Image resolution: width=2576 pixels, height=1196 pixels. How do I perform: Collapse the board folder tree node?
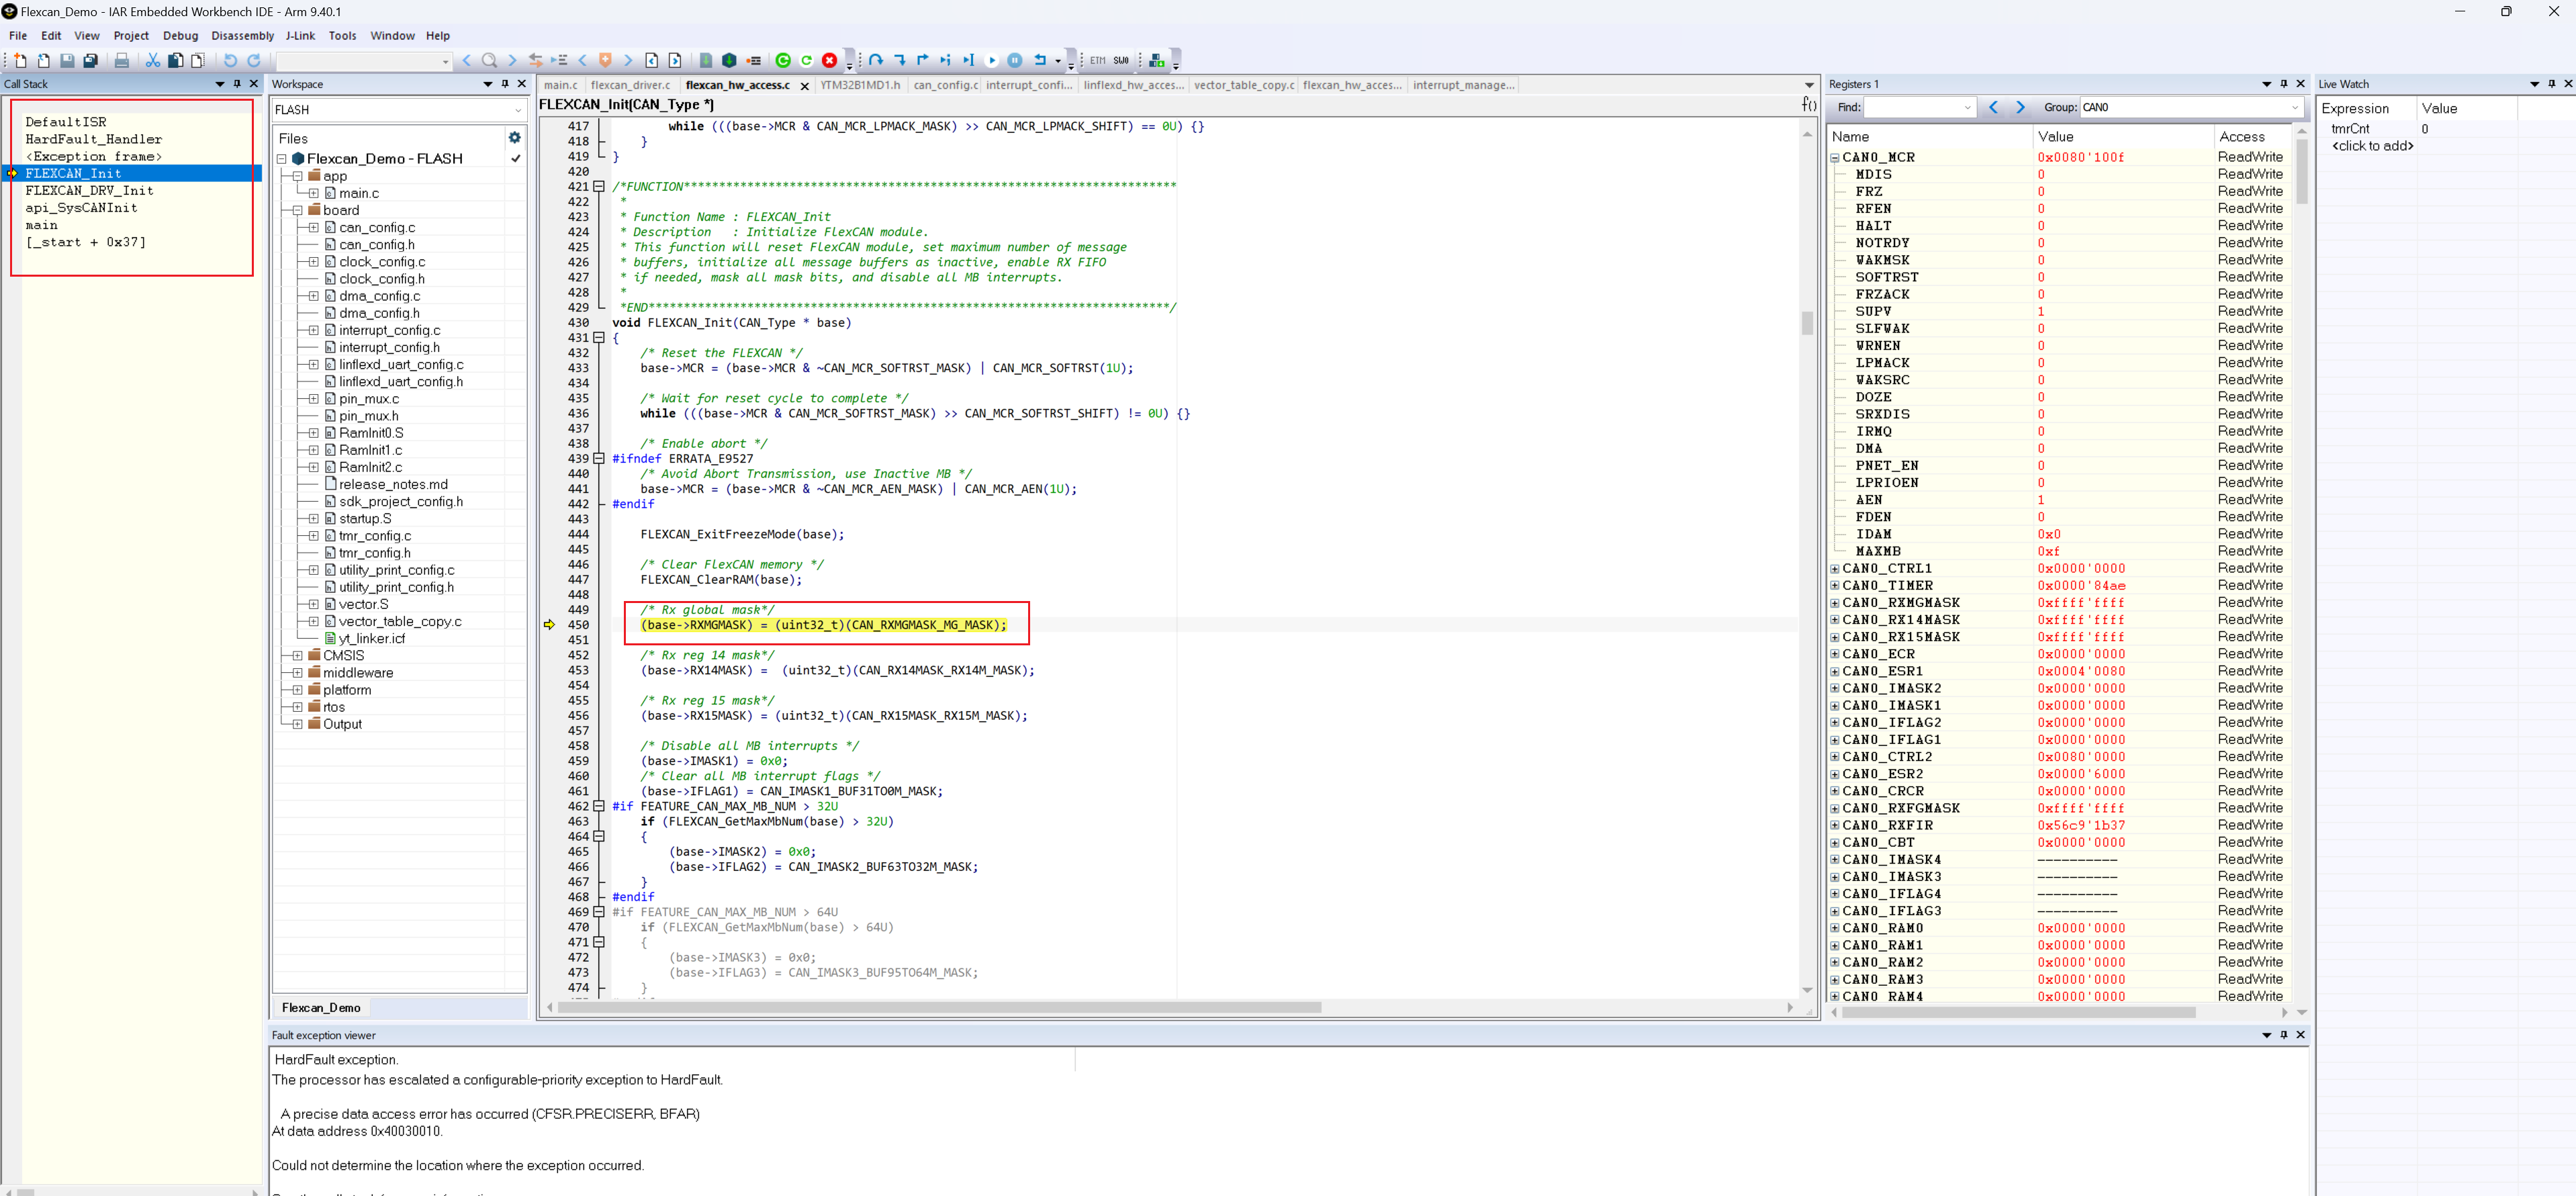point(298,210)
